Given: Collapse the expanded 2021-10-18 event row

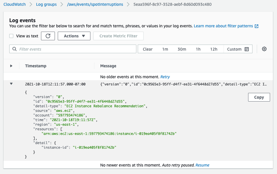Looking at the screenshot, I should coord(11,83).
